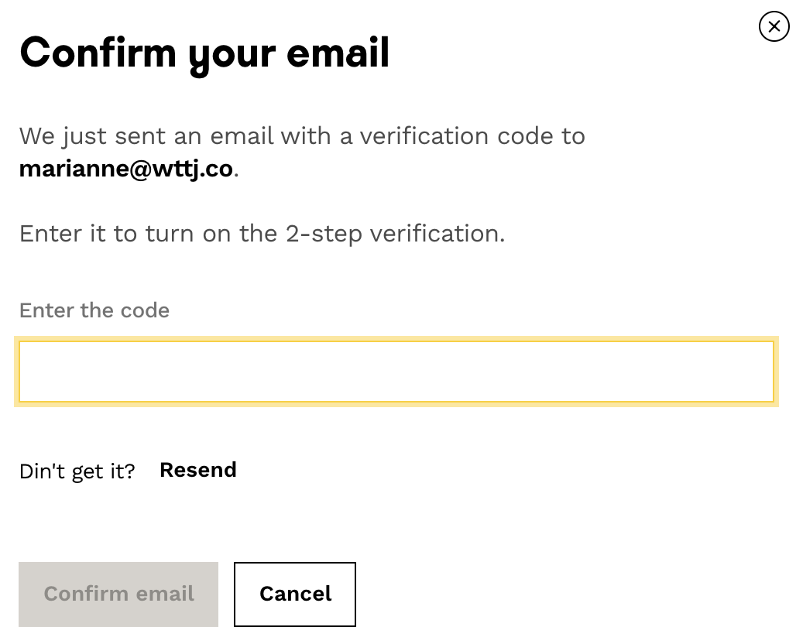The height and width of the screenshot is (627, 796).
Task: Submit the code with Confirm email
Action: (118, 594)
